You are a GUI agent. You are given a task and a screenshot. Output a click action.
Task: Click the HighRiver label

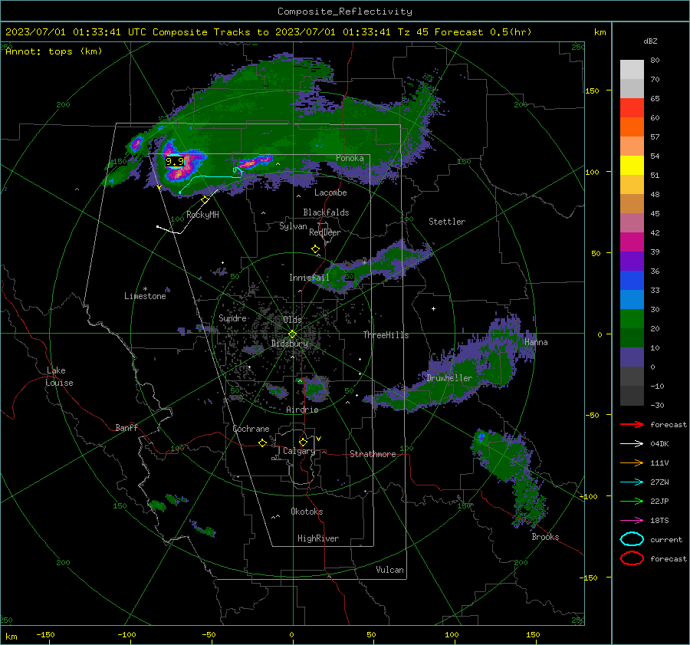318,538
